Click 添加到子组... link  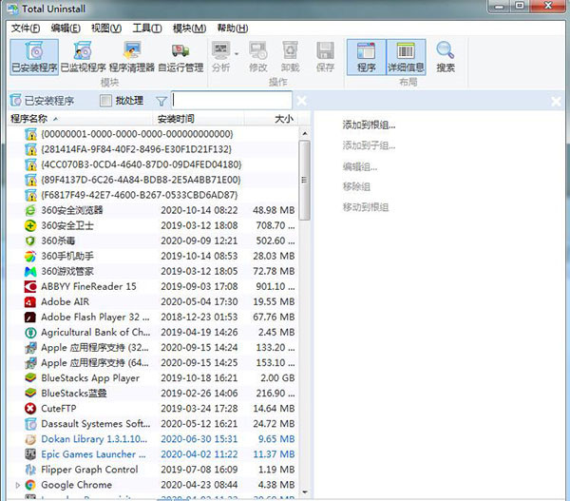tap(369, 145)
